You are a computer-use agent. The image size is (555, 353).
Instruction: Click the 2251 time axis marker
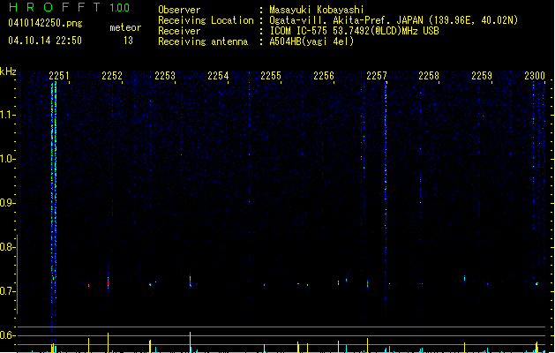[x=59, y=76]
